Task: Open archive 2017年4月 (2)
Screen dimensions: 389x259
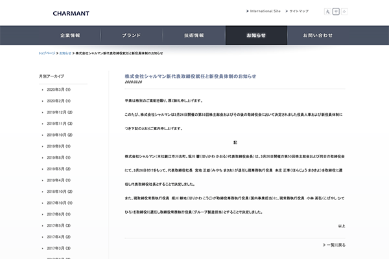Action: coord(59,237)
